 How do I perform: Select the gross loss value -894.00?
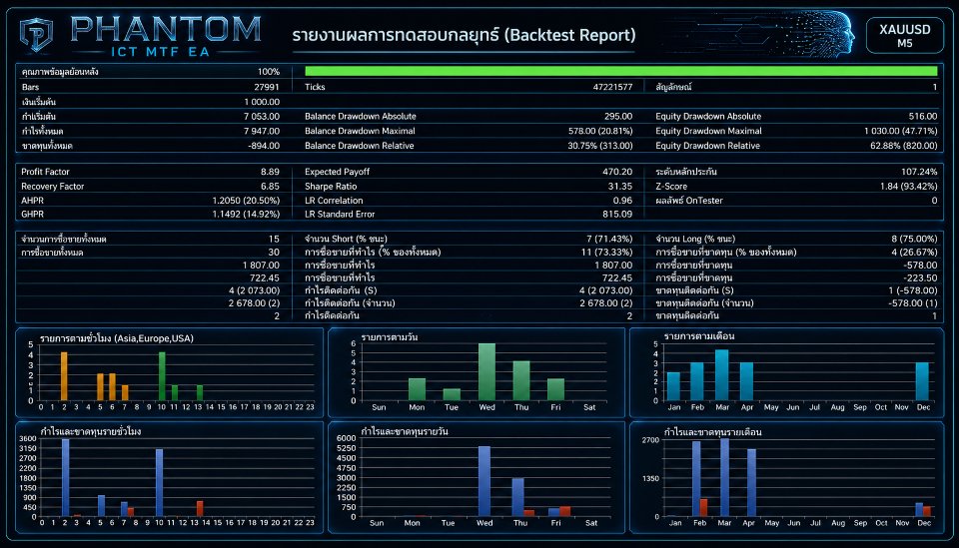coord(264,146)
